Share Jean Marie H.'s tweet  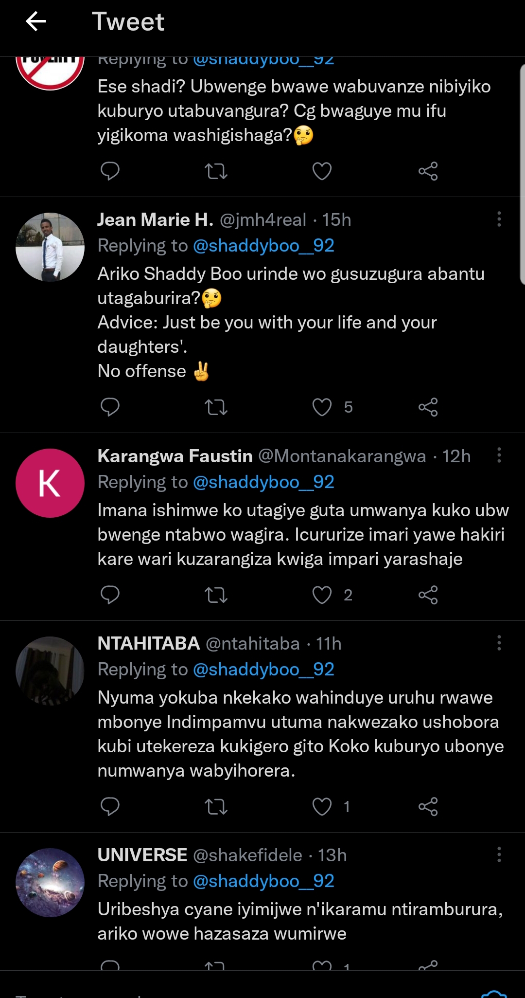[x=428, y=407]
